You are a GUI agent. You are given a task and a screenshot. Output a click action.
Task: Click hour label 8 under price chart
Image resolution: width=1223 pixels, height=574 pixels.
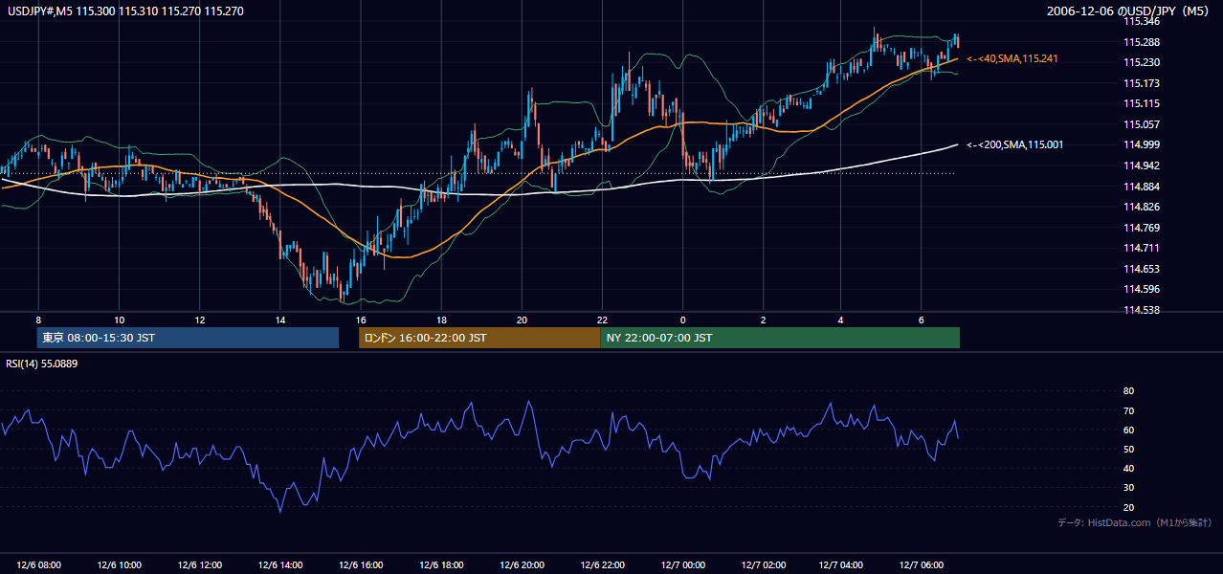38,320
